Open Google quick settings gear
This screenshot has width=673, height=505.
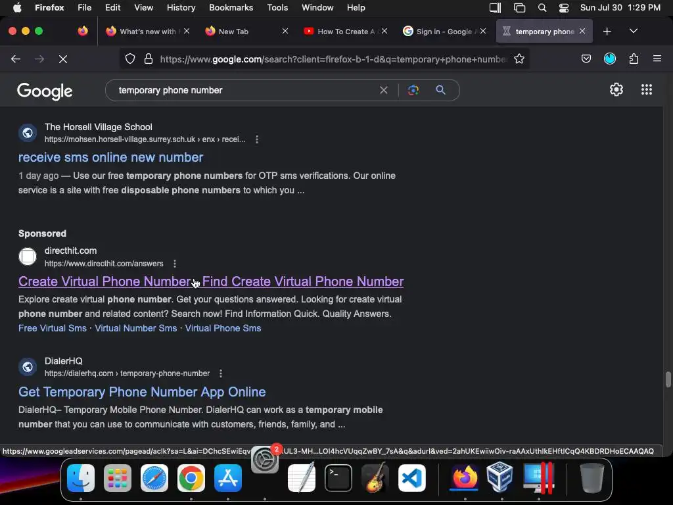point(616,89)
